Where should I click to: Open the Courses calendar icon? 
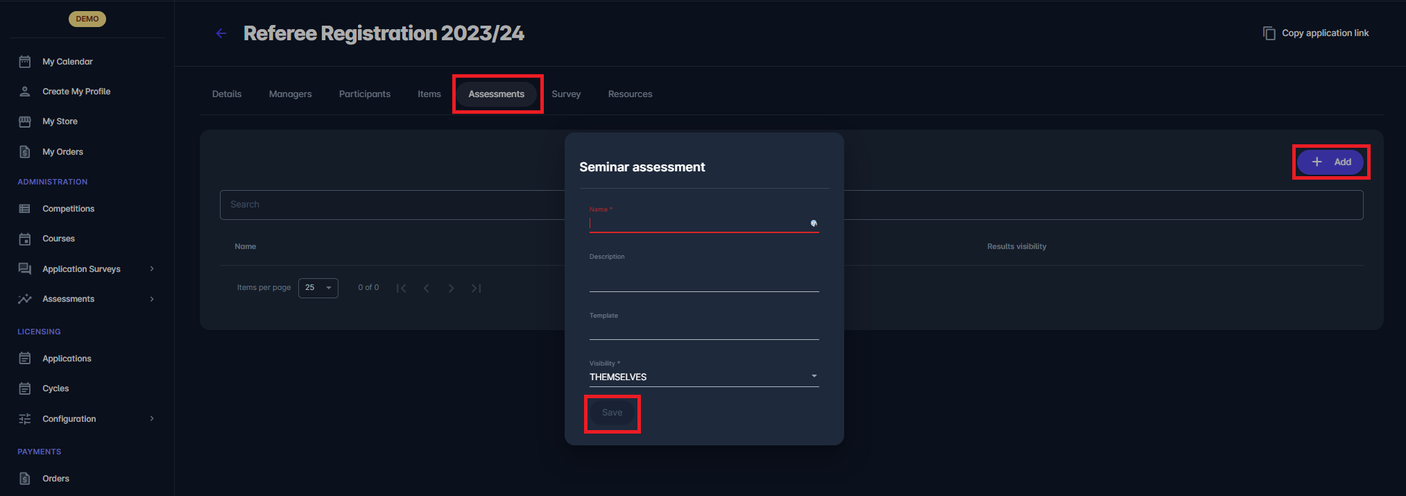pos(25,239)
